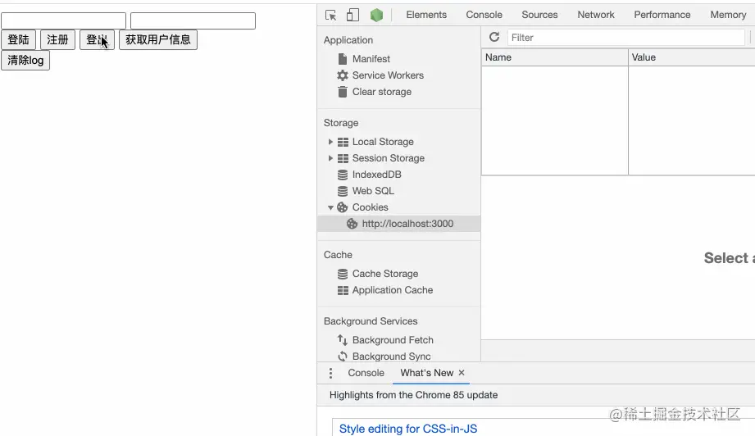755x436 pixels.
Task: Click the 清除log button
Action: point(25,60)
